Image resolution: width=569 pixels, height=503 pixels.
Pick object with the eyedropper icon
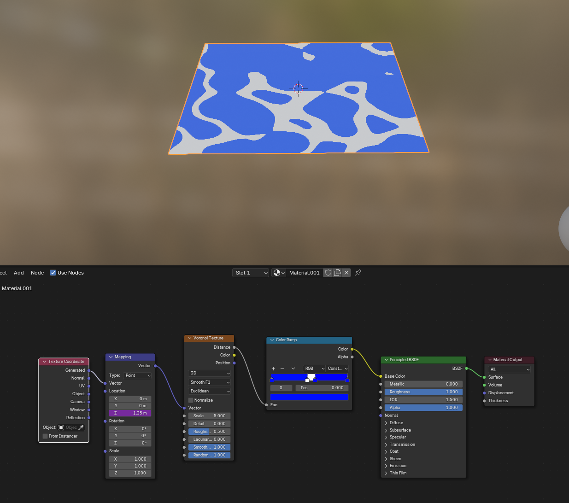click(x=81, y=427)
